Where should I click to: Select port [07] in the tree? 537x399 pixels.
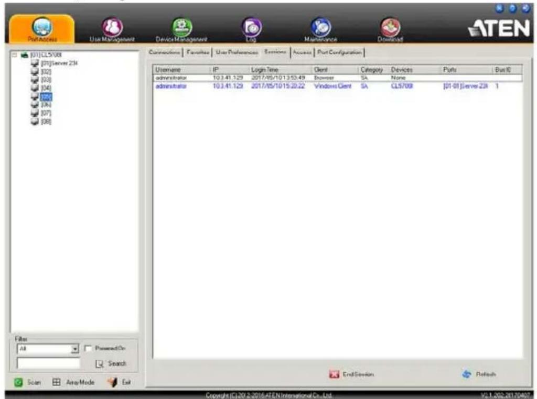tap(46, 113)
